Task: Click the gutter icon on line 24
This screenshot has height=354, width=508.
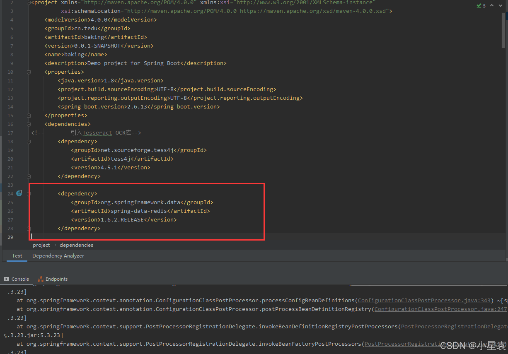Action: tap(19, 193)
